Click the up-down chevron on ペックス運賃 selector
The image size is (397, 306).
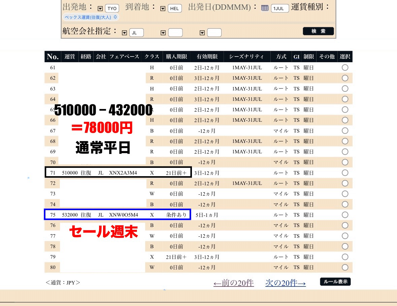pyautogui.click(x=116, y=17)
